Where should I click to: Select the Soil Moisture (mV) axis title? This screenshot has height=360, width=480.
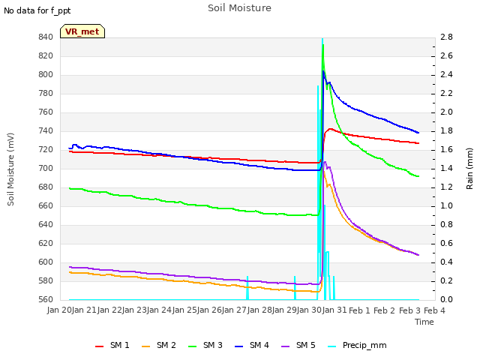point(10,169)
